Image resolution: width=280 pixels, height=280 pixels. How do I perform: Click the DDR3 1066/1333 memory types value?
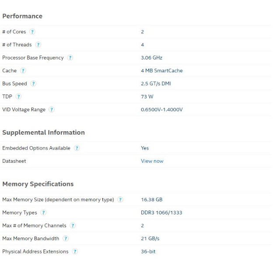click(161, 213)
